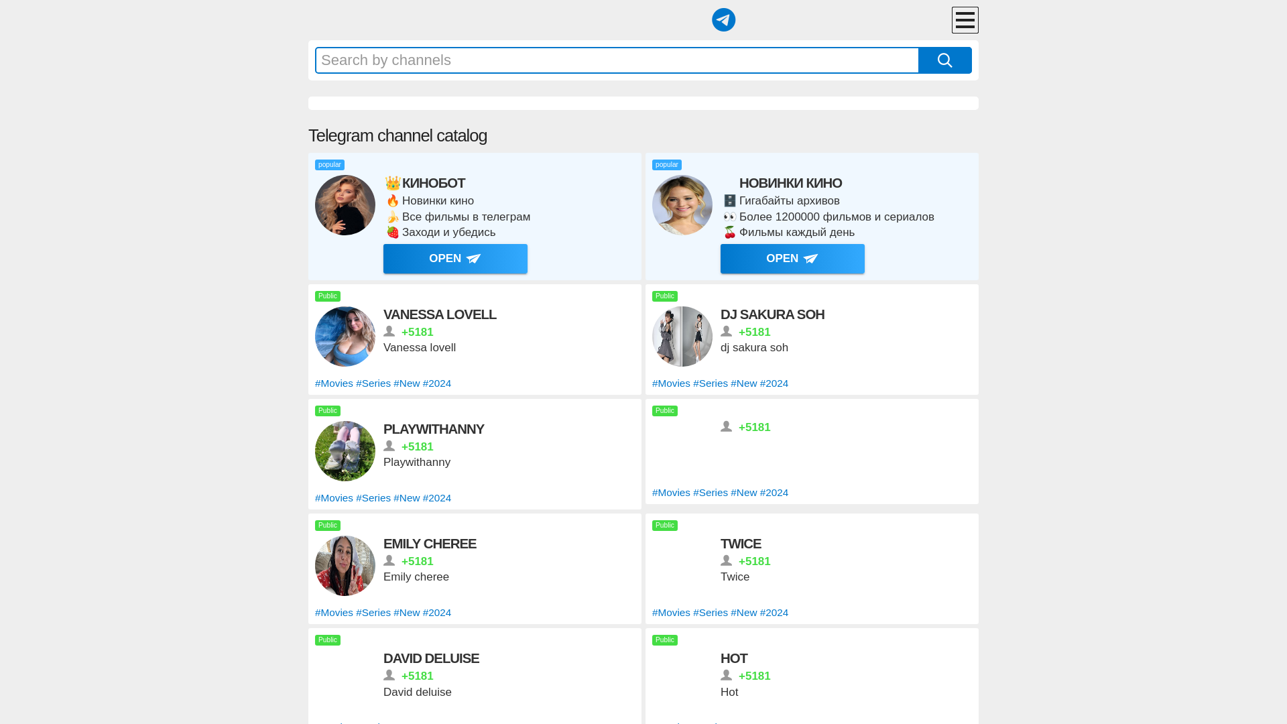Open Vanessa Lovell channel avatar

(345, 337)
